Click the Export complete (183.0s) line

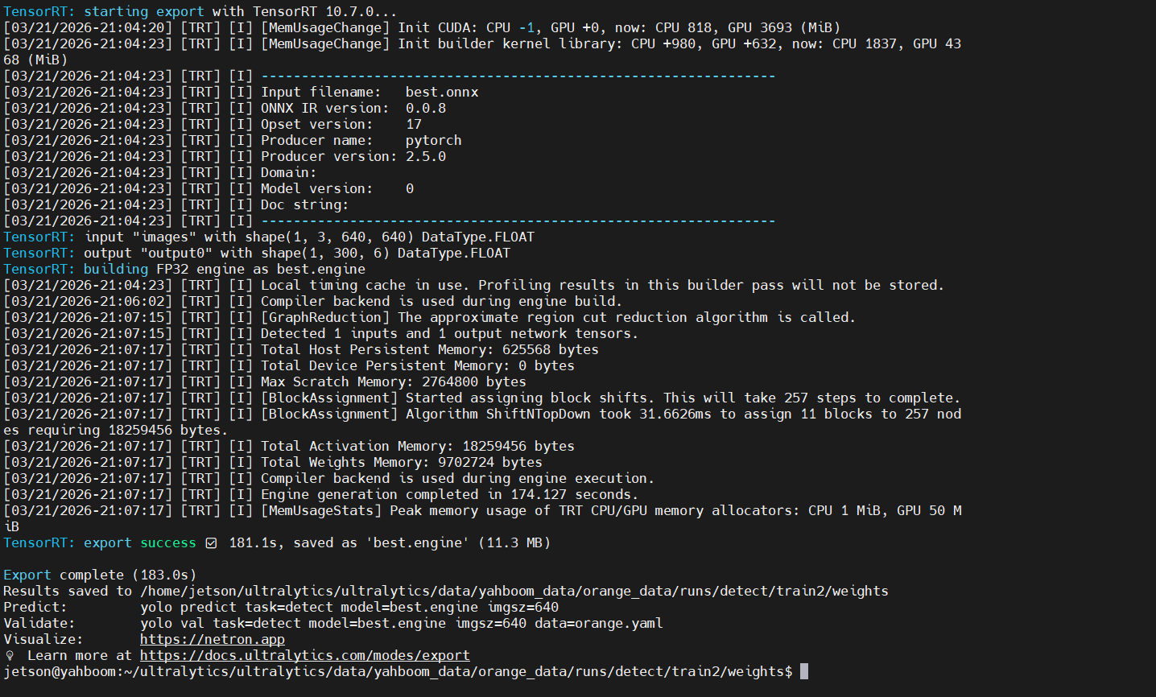(x=100, y=575)
